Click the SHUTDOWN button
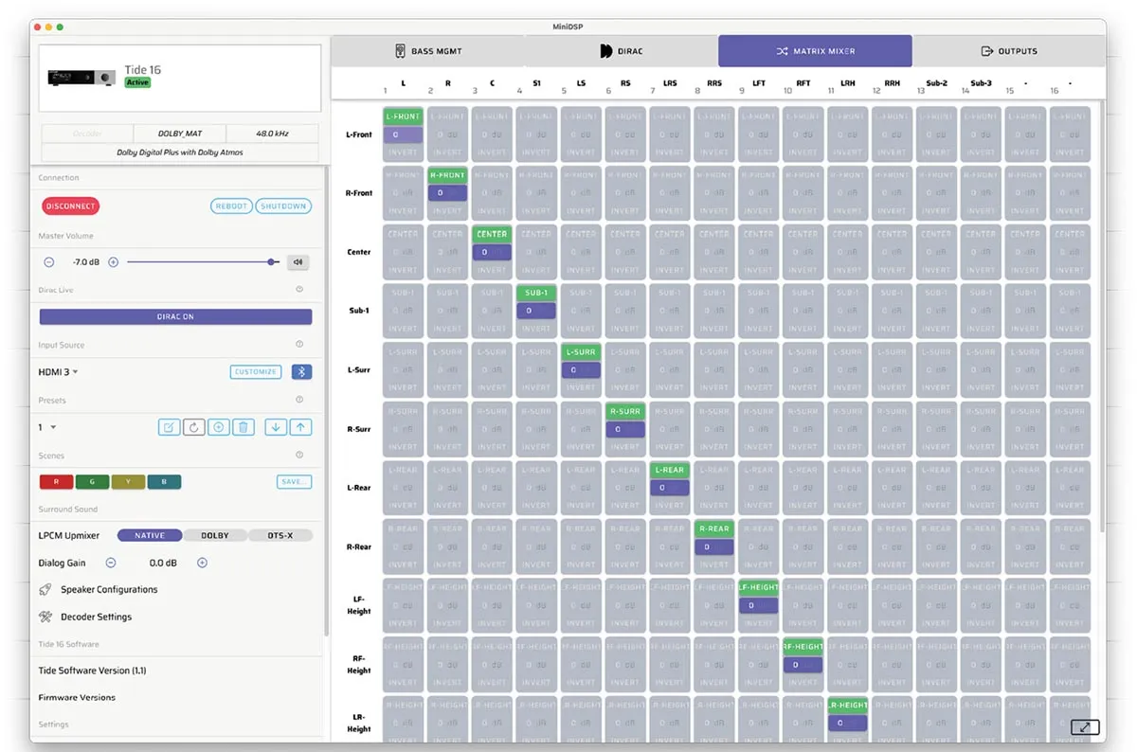 [283, 206]
